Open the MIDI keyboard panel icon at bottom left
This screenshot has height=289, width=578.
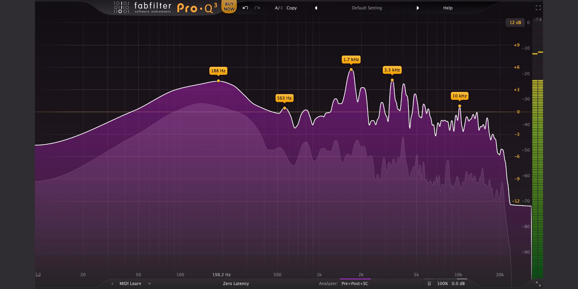click(x=38, y=275)
